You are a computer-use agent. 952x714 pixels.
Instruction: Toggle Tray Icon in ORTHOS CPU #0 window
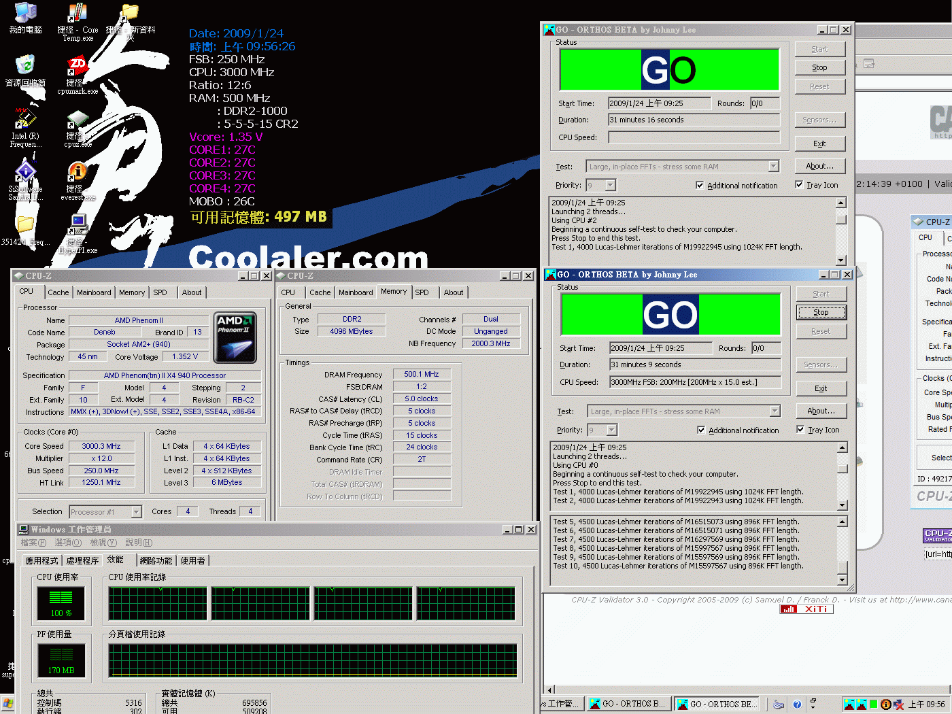click(800, 429)
